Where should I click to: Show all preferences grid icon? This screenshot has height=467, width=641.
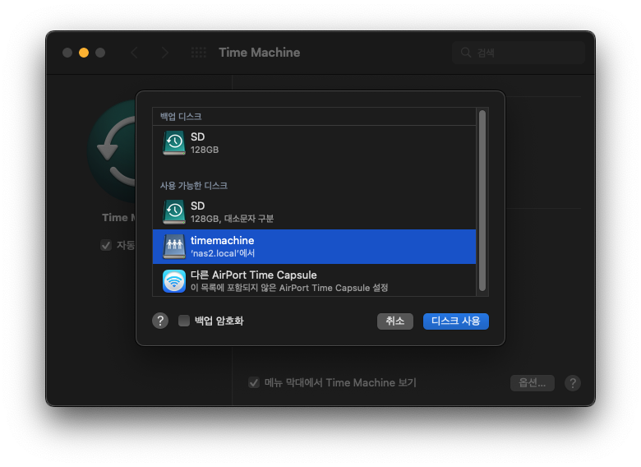tap(199, 53)
